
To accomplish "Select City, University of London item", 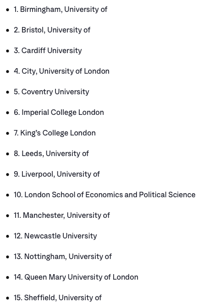I will (x=61, y=71).
